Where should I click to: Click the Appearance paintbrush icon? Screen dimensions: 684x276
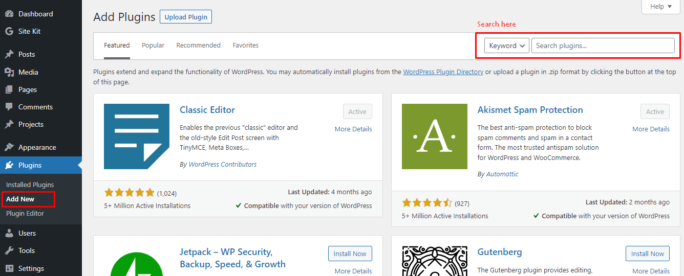9,147
